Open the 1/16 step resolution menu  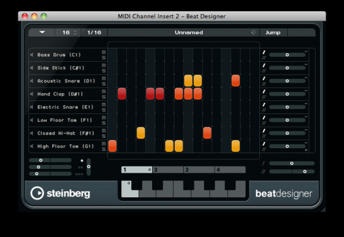click(94, 32)
